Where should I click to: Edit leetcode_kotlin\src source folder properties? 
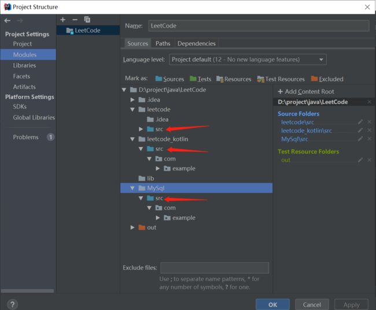(360, 130)
